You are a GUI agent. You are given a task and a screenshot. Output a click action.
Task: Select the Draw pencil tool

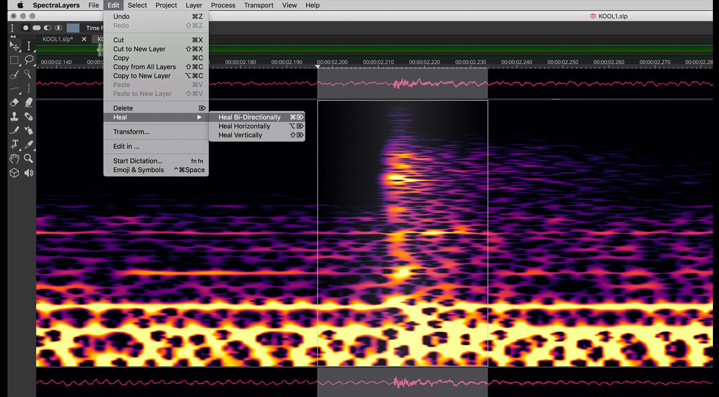[x=14, y=130]
